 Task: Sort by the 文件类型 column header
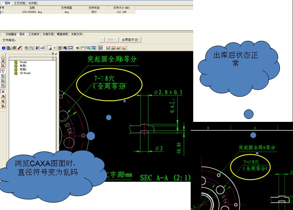(66, 8)
